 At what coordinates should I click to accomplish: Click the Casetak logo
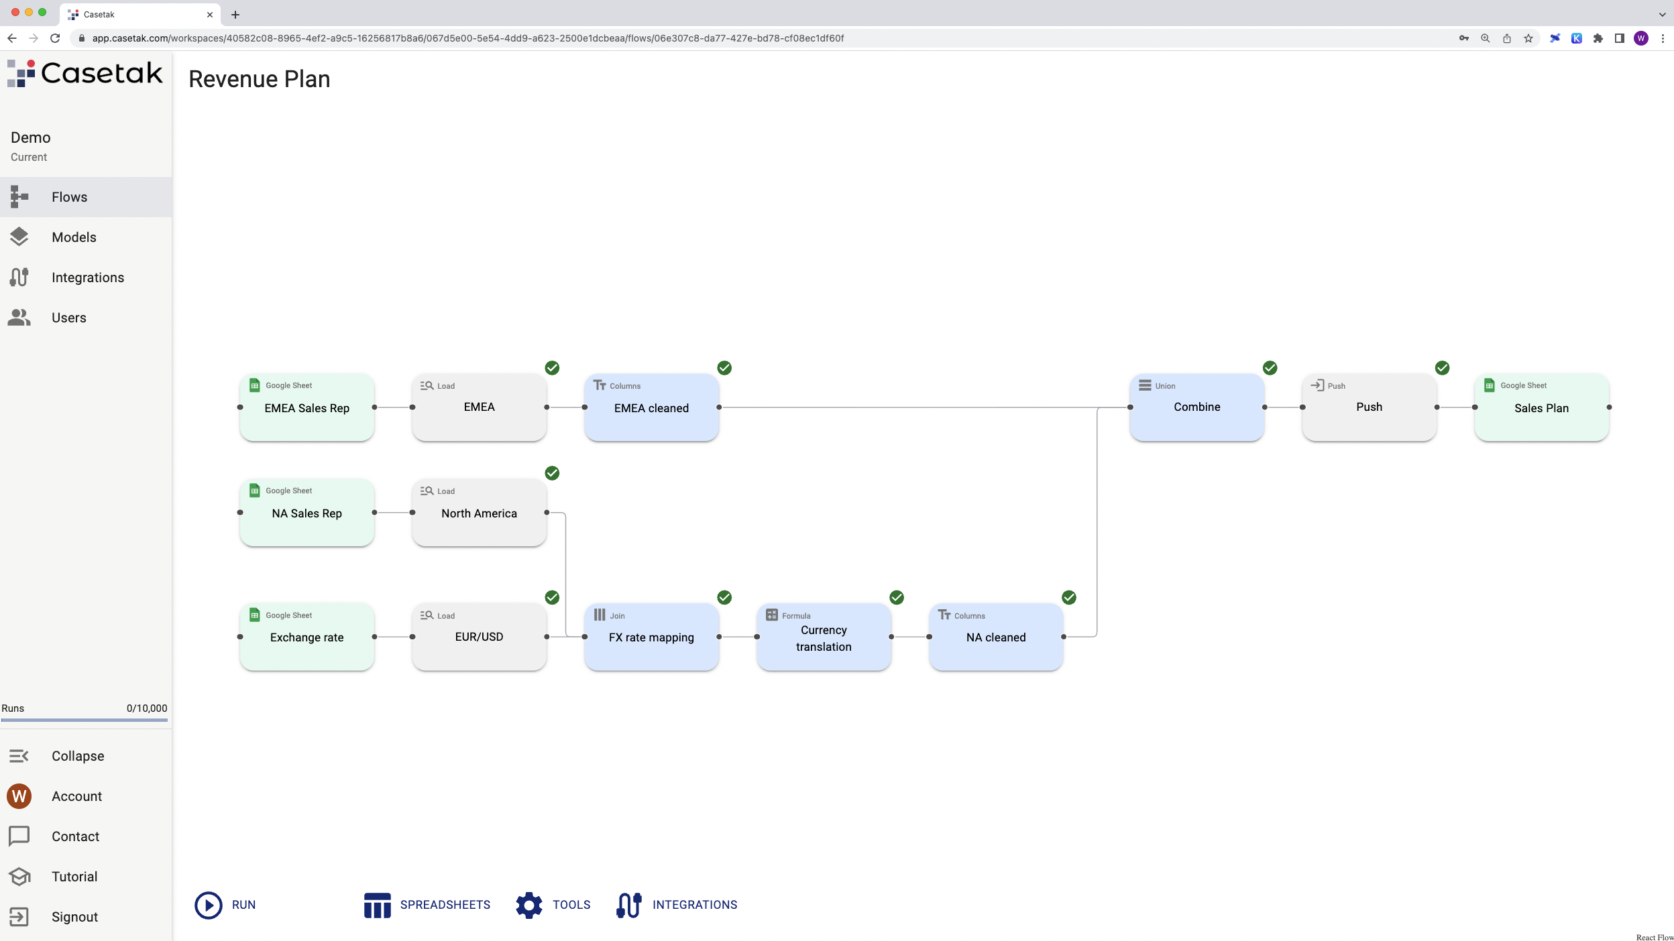85,72
